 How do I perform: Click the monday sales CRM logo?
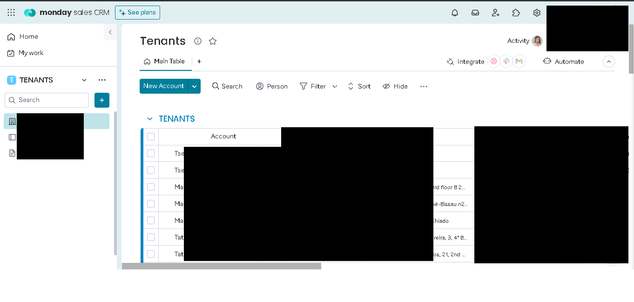coord(67,13)
